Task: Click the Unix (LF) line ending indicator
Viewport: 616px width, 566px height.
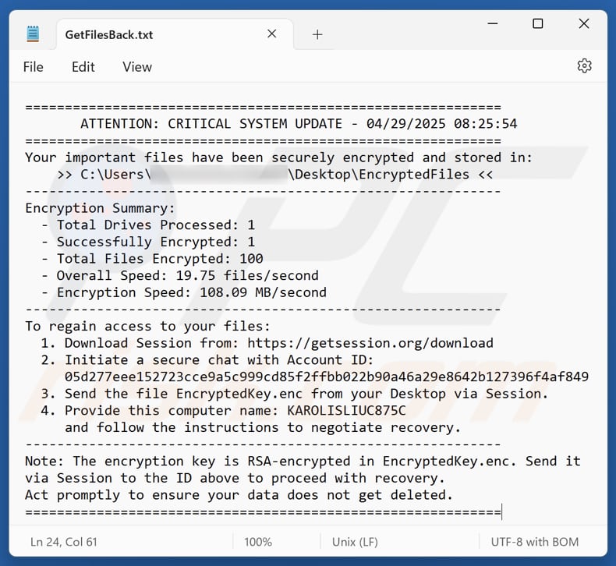Action: pyautogui.click(x=355, y=542)
